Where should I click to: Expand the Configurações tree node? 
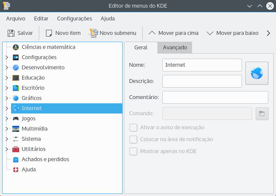point(6,57)
